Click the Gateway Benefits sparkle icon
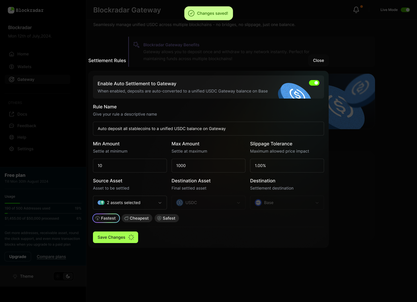The width and height of the screenshot is (417, 302). 136,45
